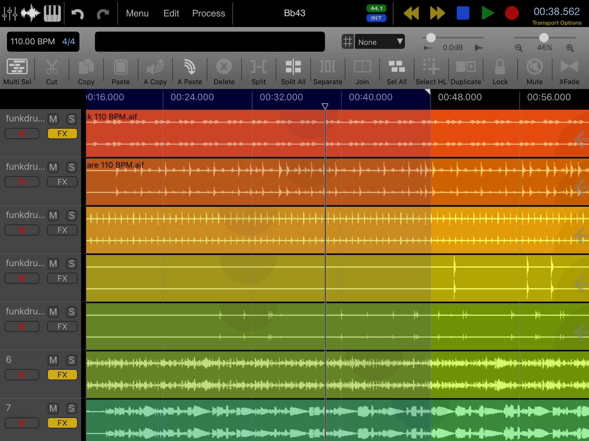This screenshot has height=441, width=589.
Task: Click the Separate tool
Action: pos(328,72)
